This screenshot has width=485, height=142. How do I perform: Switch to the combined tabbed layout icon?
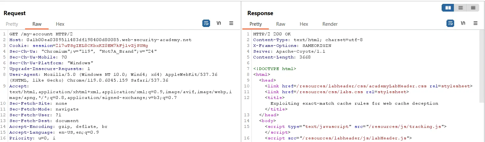[x=473, y=8]
